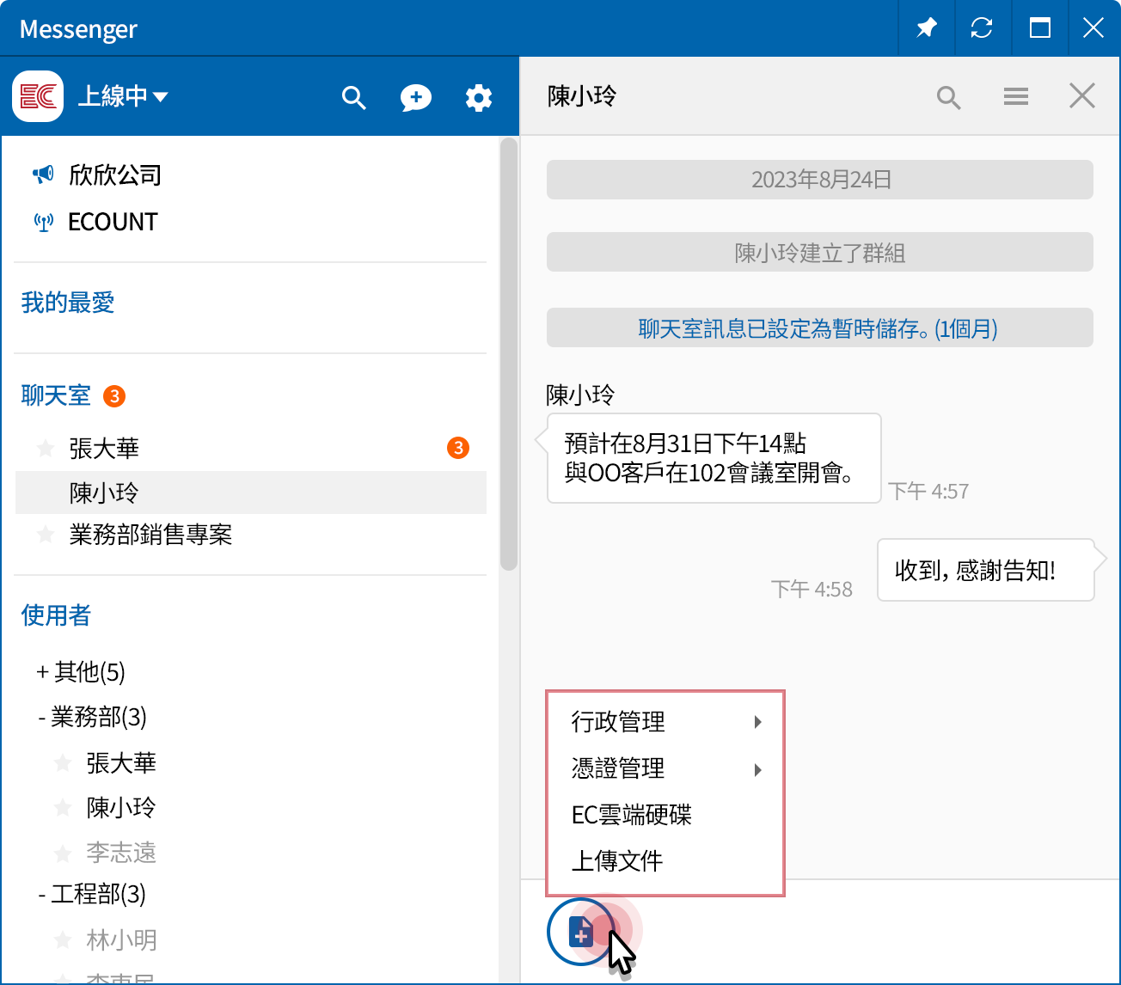Open the search icon in the 陳小玲 chat header
Image resolution: width=1121 pixels, height=985 pixels.
(948, 96)
